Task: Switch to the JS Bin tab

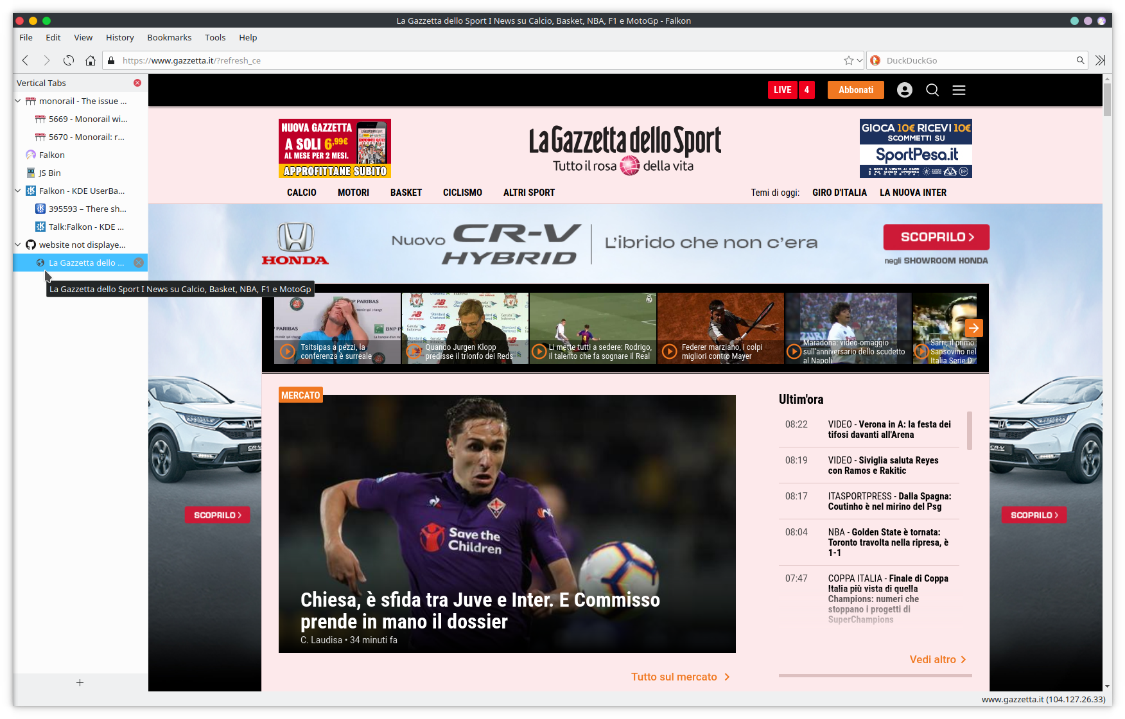Action: tap(81, 173)
